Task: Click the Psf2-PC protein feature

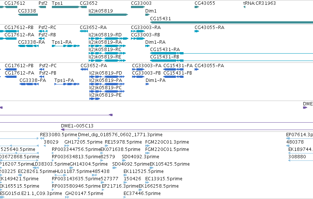Action: [x=42, y=69]
